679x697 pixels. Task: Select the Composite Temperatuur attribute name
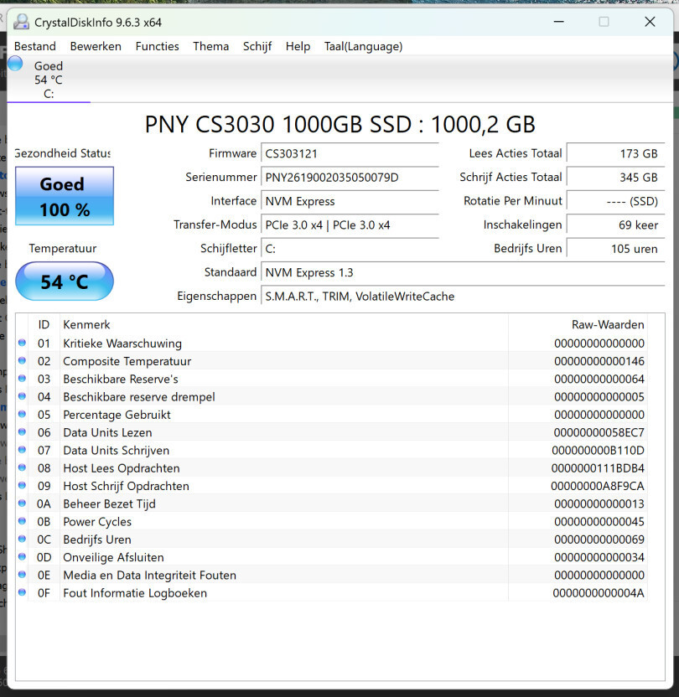pos(127,361)
